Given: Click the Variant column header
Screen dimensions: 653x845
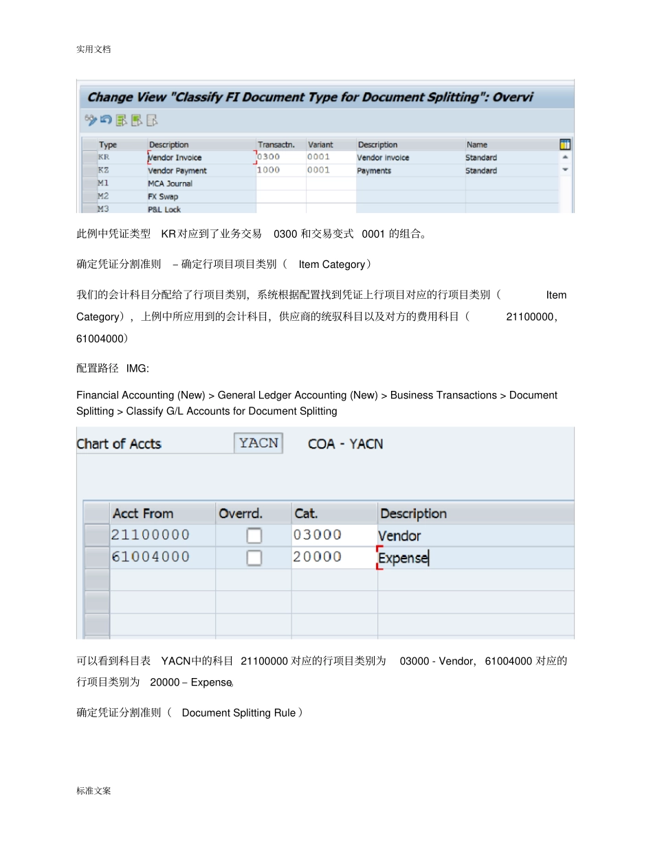Looking at the screenshot, I should 331,144.
